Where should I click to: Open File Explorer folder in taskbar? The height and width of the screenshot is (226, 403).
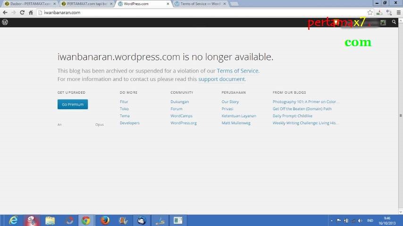coord(50,220)
